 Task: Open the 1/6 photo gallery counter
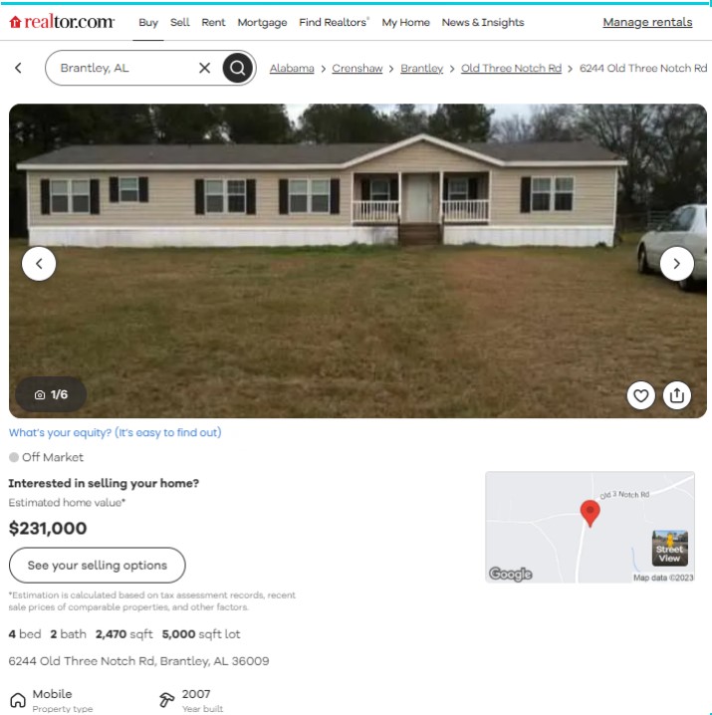coord(51,394)
